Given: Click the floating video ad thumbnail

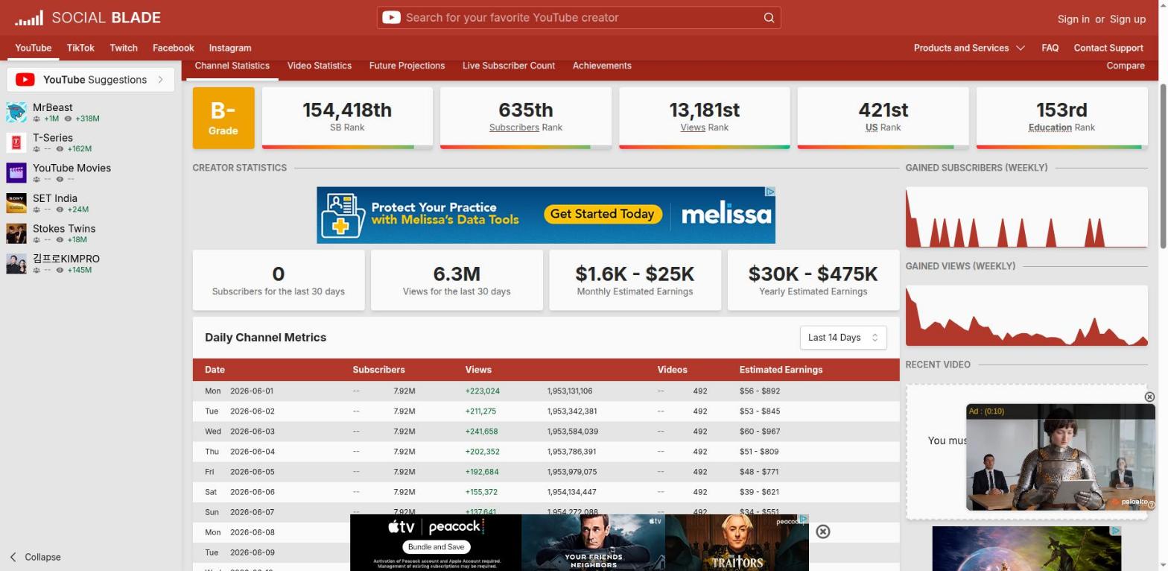Looking at the screenshot, I should coord(1061,458).
